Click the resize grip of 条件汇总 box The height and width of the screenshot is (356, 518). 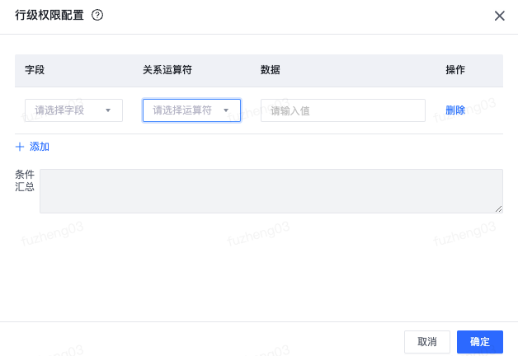pos(498,208)
